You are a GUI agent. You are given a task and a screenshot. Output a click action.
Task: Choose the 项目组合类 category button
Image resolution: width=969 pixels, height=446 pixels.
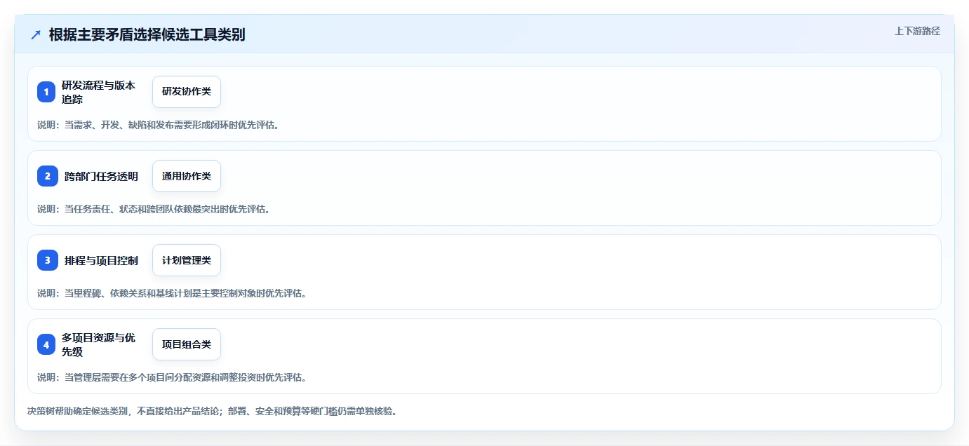coord(187,344)
